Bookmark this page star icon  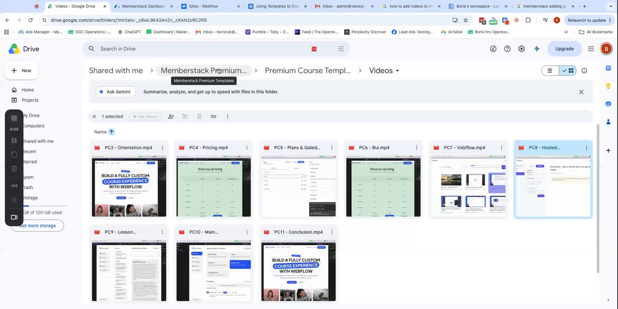tap(465, 20)
